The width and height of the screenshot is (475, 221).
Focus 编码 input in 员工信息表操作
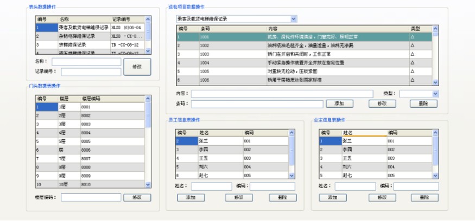point(273,186)
